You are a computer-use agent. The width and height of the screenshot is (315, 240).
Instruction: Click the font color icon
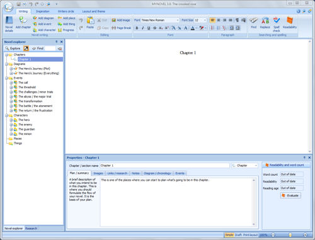tap(193, 28)
